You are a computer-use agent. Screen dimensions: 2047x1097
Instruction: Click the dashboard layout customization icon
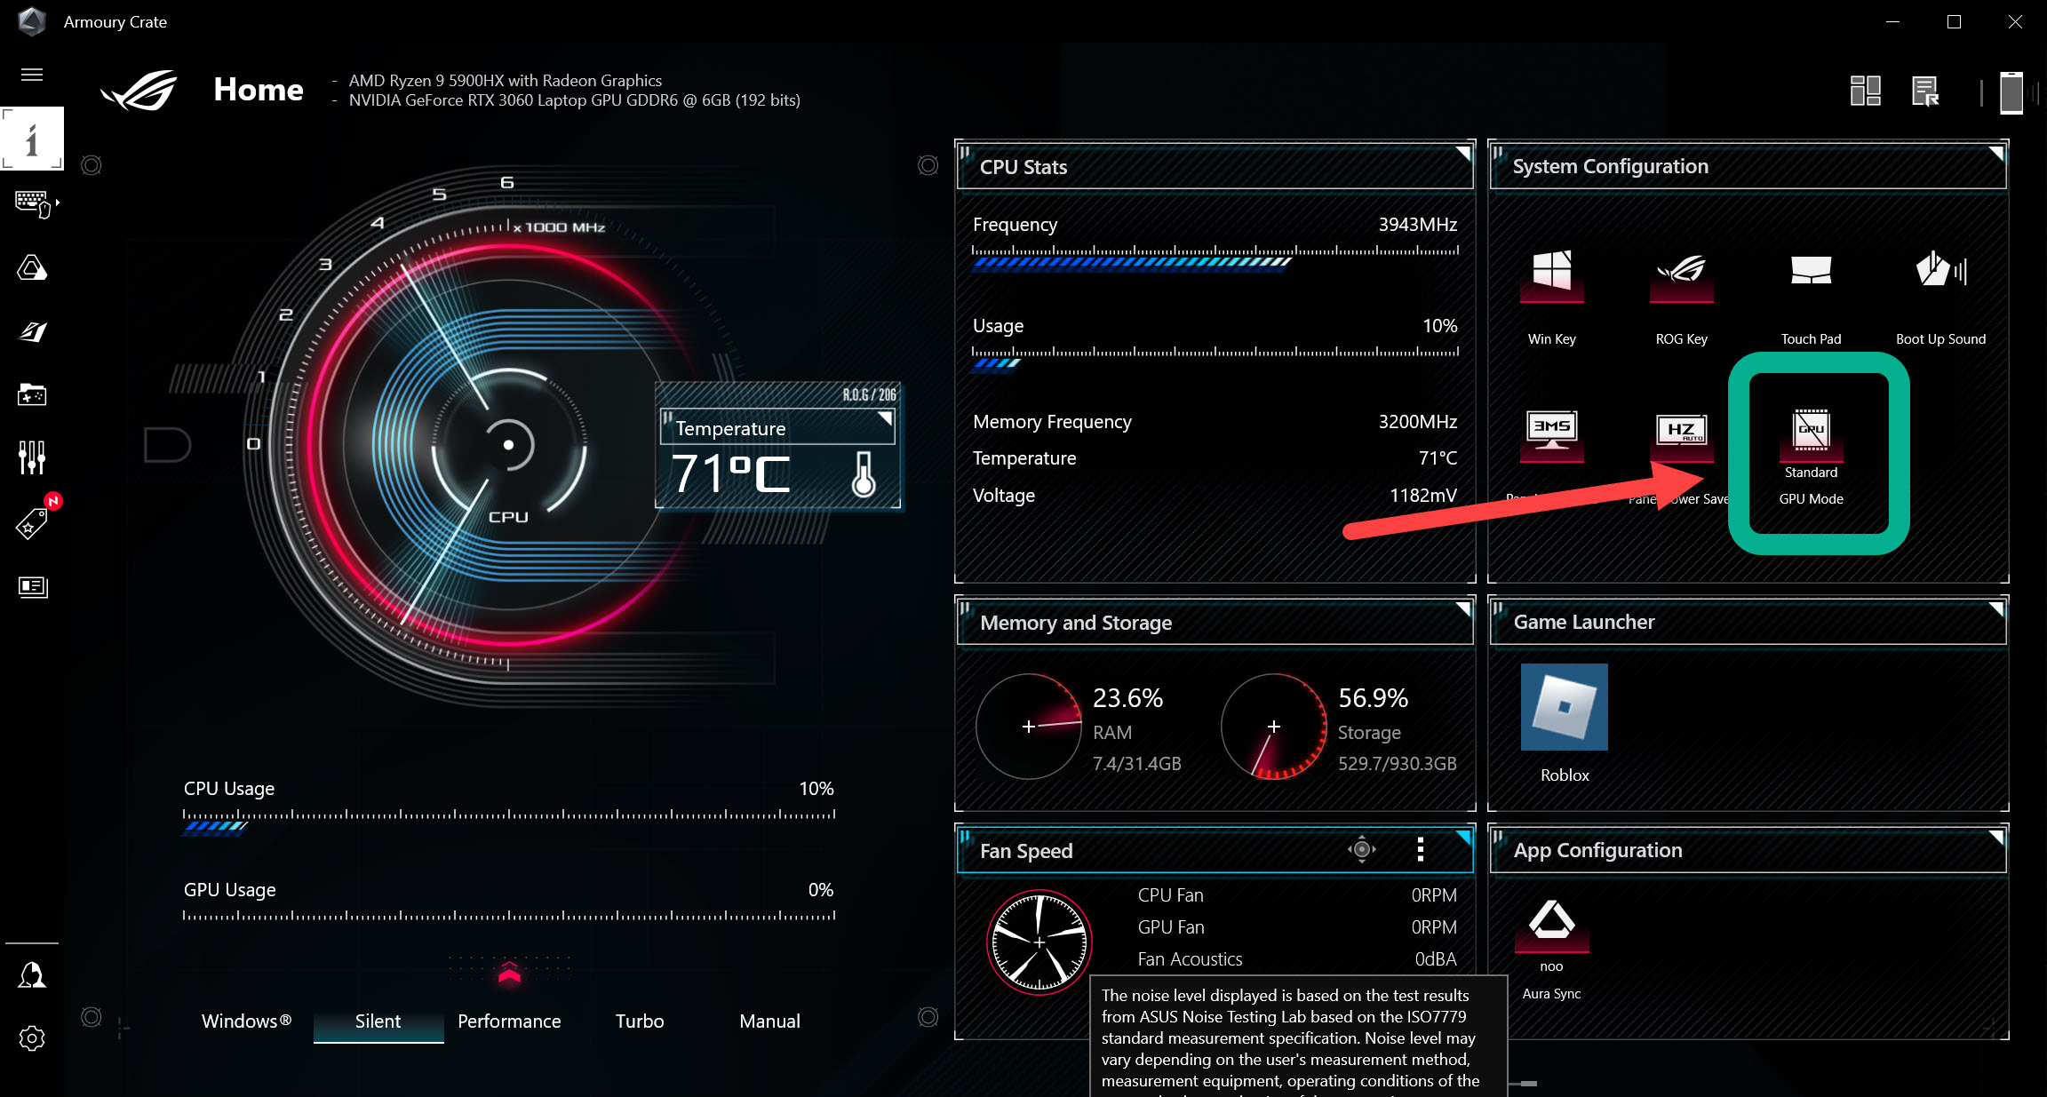(1865, 91)
